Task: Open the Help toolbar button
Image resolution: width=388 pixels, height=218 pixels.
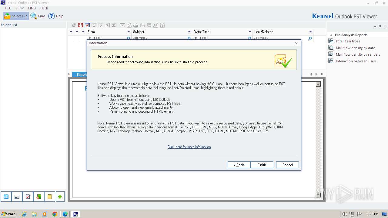Action: pos(56,16)
